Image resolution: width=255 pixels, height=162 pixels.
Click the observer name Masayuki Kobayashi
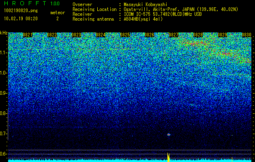pyautogui.click(x=146, y=4)
